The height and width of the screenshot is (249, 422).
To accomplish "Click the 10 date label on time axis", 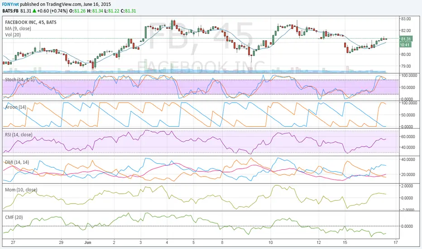I will click(270, 243).
